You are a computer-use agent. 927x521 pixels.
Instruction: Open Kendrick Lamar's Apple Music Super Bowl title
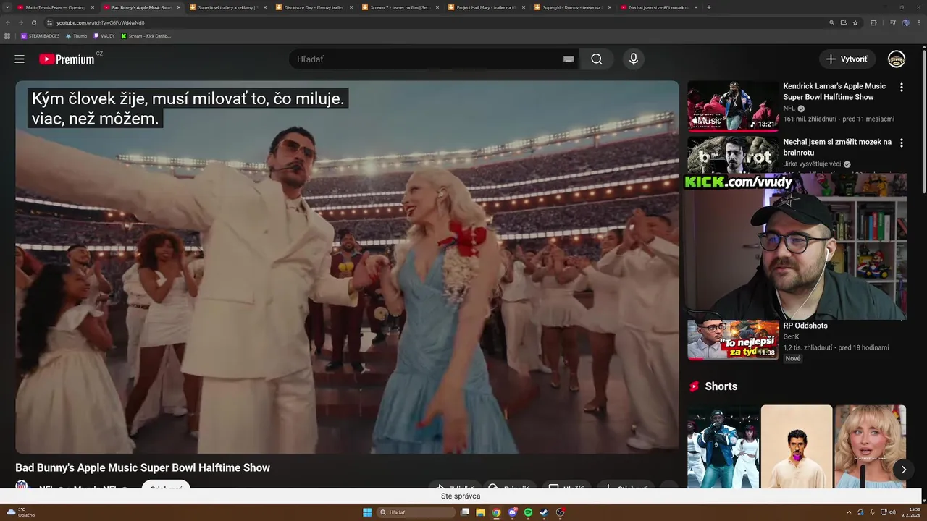point(834,92)
